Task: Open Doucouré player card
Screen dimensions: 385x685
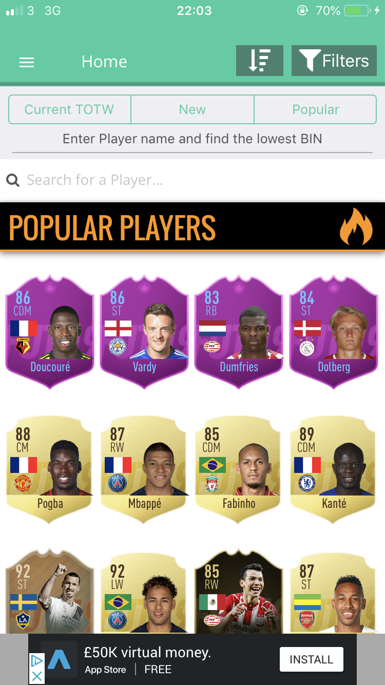Action: 50,333
